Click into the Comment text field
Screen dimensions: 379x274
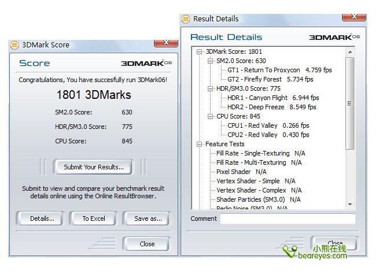point(288,219)
